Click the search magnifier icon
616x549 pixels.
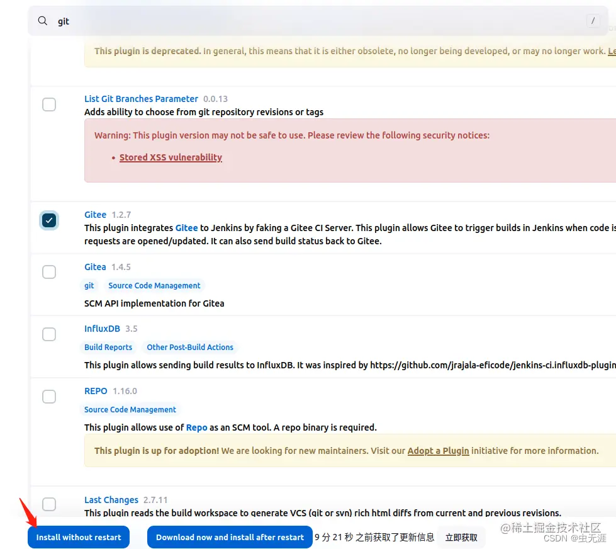pos(42,21)
